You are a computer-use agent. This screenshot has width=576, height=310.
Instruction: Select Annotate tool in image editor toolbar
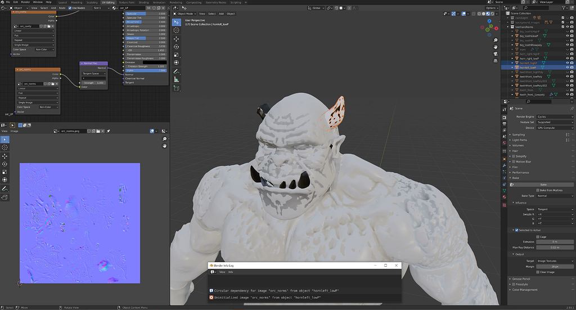pyautogui.click(x=4, y=188)
